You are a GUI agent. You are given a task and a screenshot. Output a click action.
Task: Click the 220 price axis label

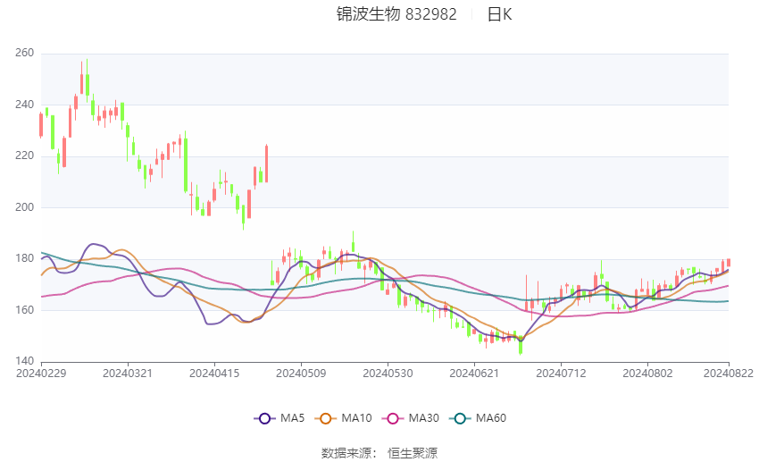(25, 155)
